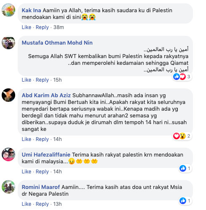
Task: Like Mustafa Othman Mohd Nin's comment
Action: [x=27, y=80]
